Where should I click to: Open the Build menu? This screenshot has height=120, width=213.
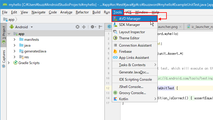click(x=96, y=12)
